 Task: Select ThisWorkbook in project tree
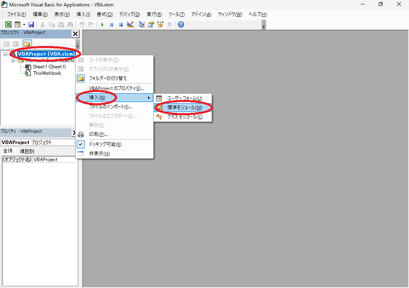(x=47, y=73)
